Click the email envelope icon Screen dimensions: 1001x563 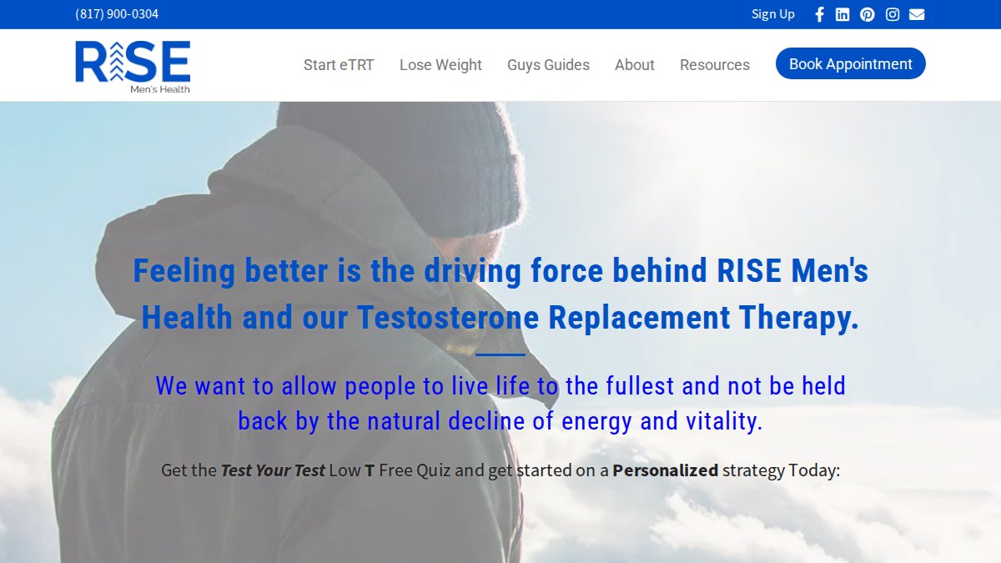click(x=917, y=14)
